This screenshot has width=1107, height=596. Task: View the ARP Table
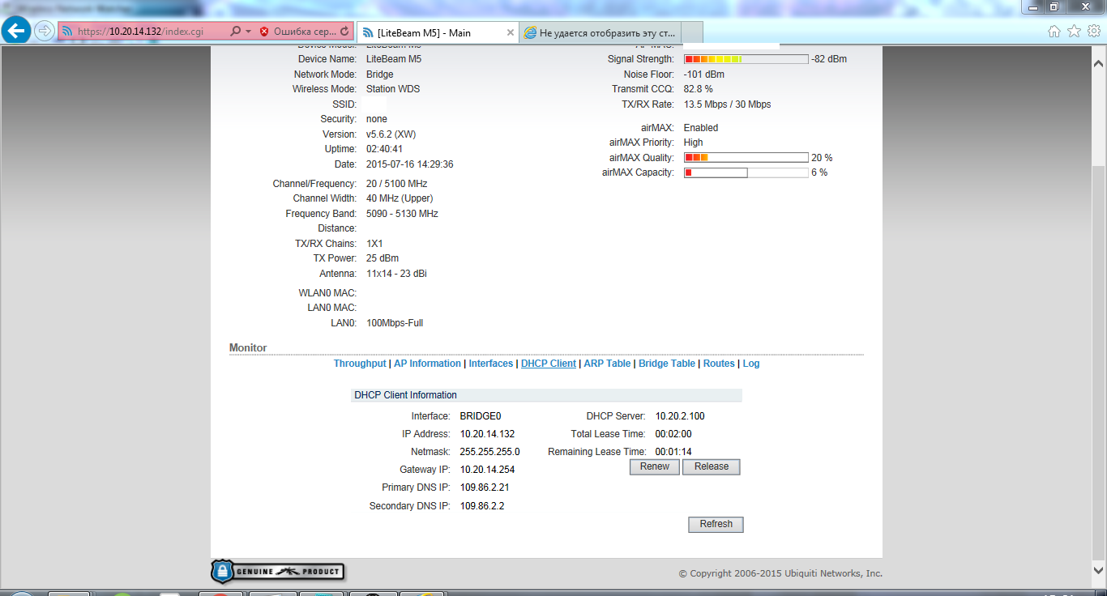click(x=607, y=363)
